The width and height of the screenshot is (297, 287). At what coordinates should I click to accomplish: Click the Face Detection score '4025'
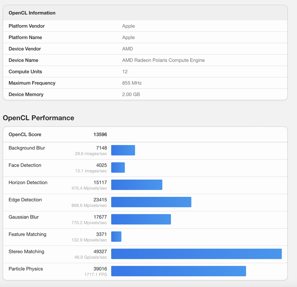coord(102,165)
